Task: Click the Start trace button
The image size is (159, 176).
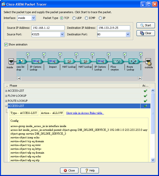Action: pos(146,25)
